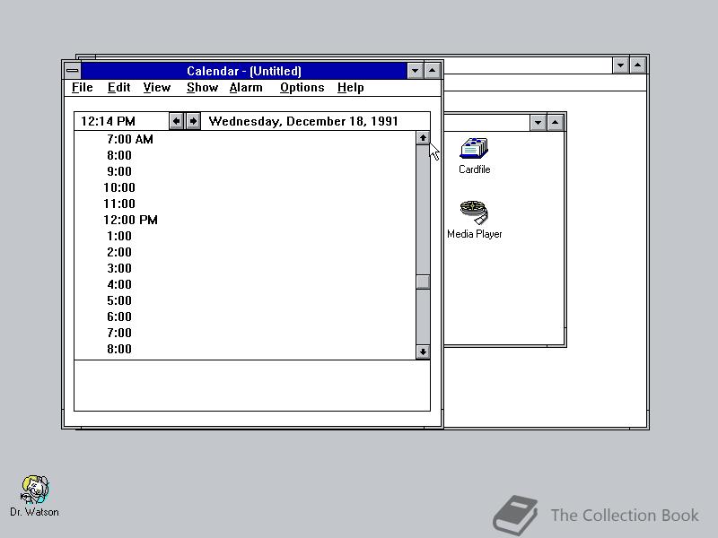Viewport: 718px width, 538px height.
Task: Click the Calendar scrollbar thumb
Action: click(423, 282)
